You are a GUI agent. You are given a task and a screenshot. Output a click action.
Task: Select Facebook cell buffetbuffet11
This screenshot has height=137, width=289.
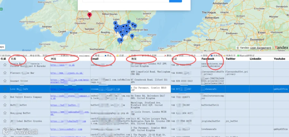pyautogui.click(x=210, y=105)
